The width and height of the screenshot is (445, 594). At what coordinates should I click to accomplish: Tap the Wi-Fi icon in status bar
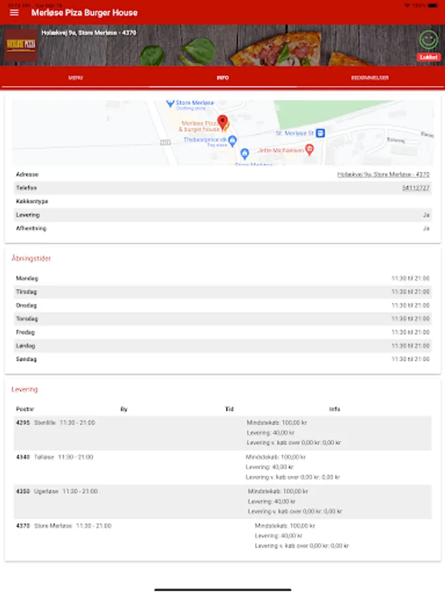coord(407,5)
